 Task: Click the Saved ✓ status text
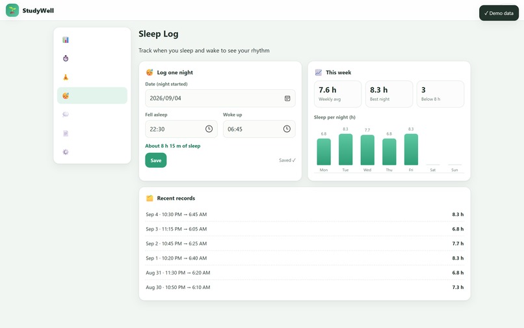(x=287, y=160)
